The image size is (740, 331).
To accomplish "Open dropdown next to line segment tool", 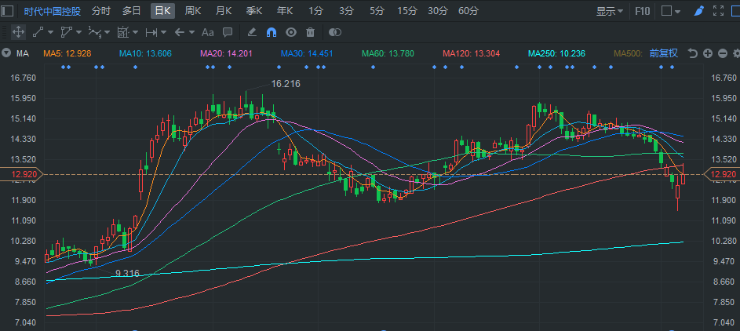I will pyautogui.click(x=50, y=32).
